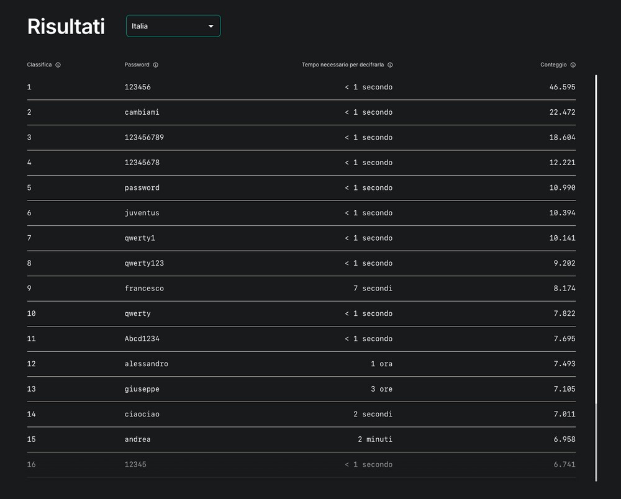The width and height of the screenshot is (621, 499).
Task: Click the Risultati page heading
Action: (x=66, y=27)
